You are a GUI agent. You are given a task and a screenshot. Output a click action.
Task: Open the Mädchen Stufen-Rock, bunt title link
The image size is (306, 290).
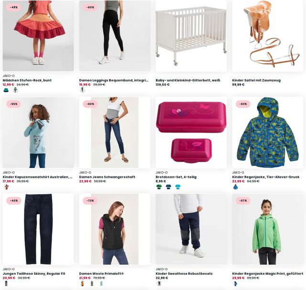tap(27, 80)
